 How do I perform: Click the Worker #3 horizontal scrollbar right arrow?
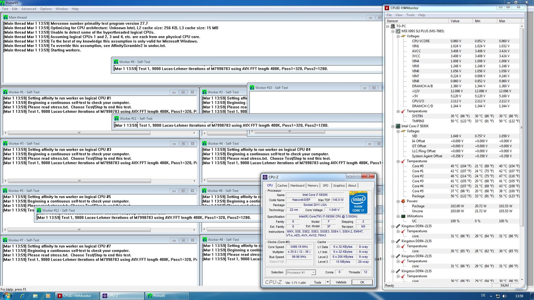coord(194,181)
